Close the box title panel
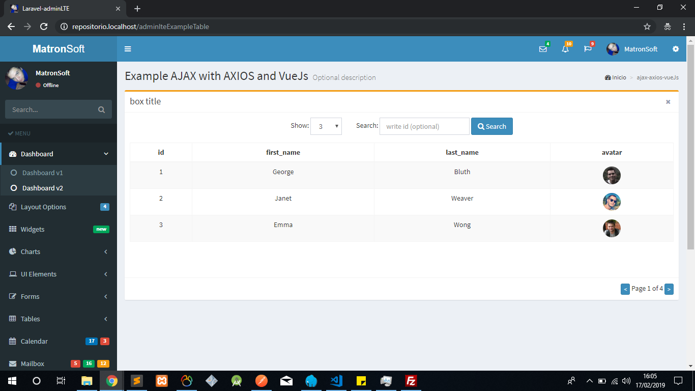Viewport: 695px width, 391px height. click(668, 102)
